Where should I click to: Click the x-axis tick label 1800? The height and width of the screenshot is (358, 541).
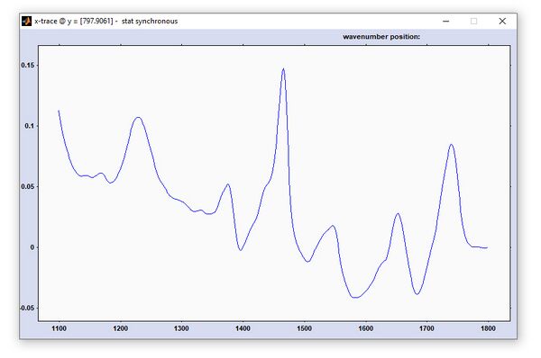pos(488,328)
